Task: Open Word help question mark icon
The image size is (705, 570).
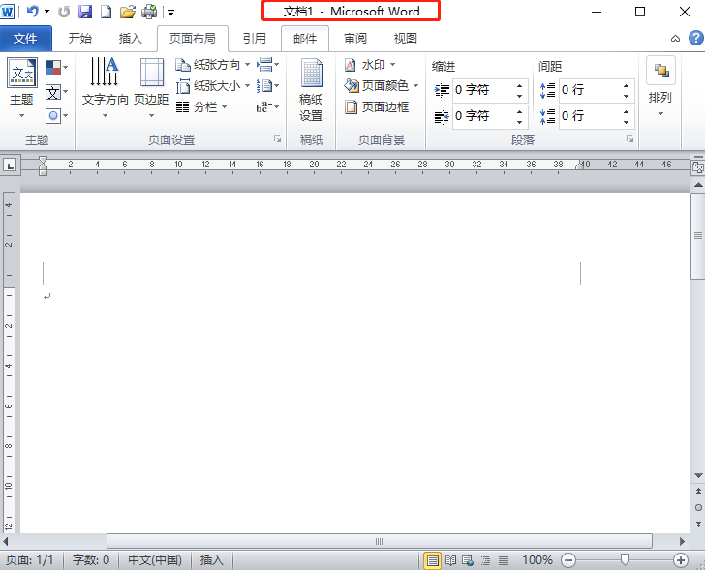Action: click(696, 38)
